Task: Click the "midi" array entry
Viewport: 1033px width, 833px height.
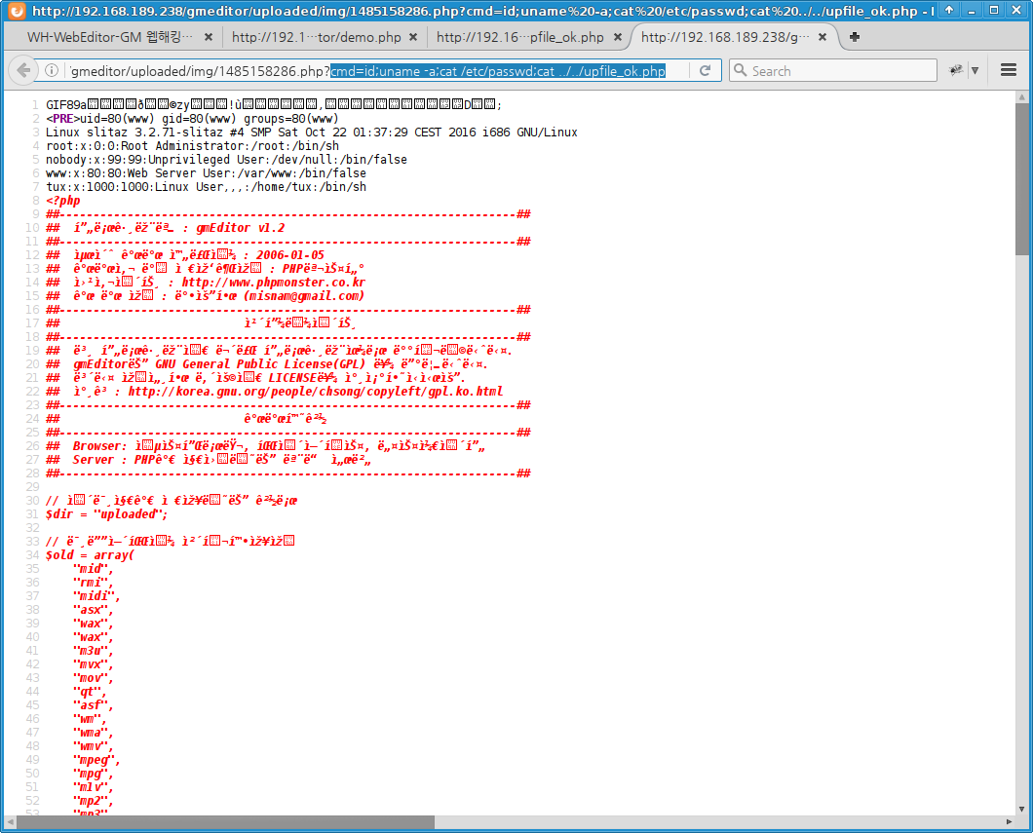Action: point(96,596)
